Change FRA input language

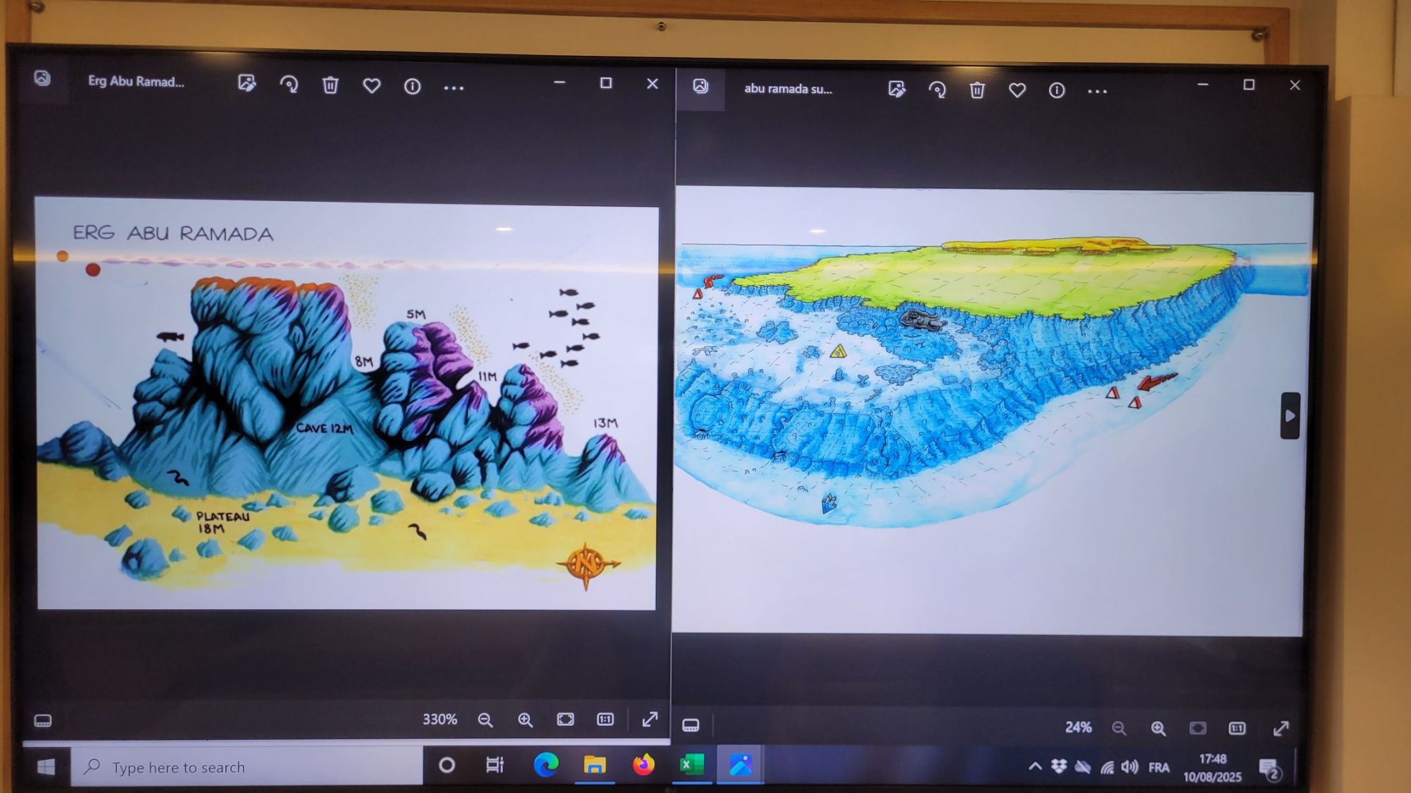click(1158, 768)
